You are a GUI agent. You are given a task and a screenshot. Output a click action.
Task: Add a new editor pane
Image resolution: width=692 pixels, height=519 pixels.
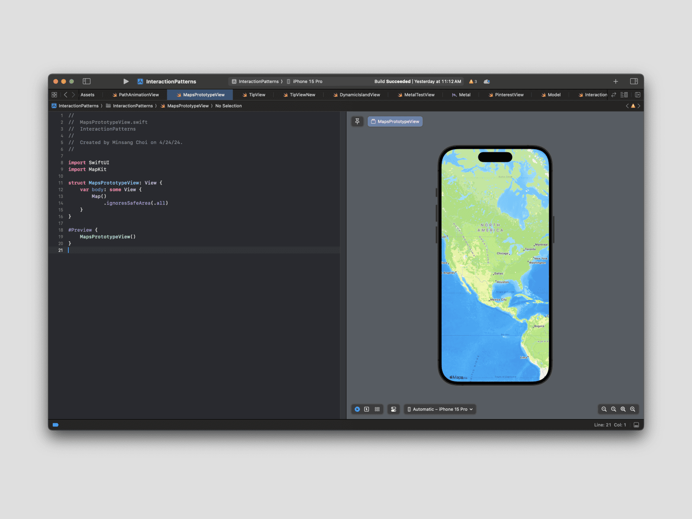pos(638,95)
